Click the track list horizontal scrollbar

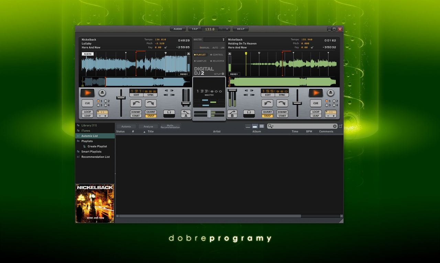coord(210,216)
